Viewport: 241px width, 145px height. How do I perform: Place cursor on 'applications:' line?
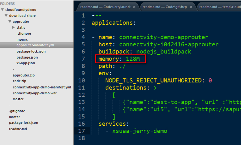click(114, 23)
